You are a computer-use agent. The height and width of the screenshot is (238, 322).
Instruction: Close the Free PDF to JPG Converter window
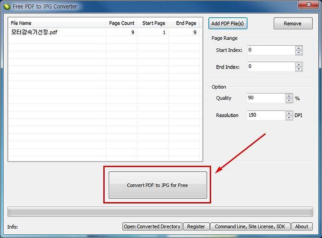pyautogui.click(x=309, y=4)
